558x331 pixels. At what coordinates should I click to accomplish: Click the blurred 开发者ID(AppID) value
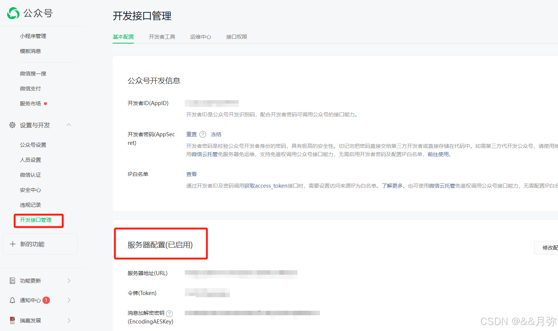pos(212,103)
